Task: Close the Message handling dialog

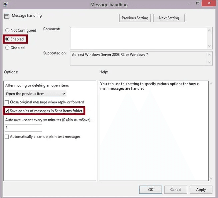Action: coord(209,3)
